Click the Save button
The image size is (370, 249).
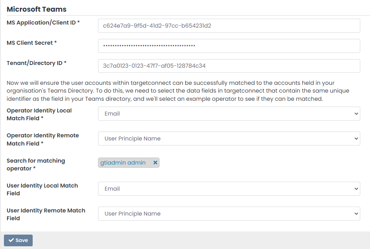pyautogui.click(x=18, y=240)
